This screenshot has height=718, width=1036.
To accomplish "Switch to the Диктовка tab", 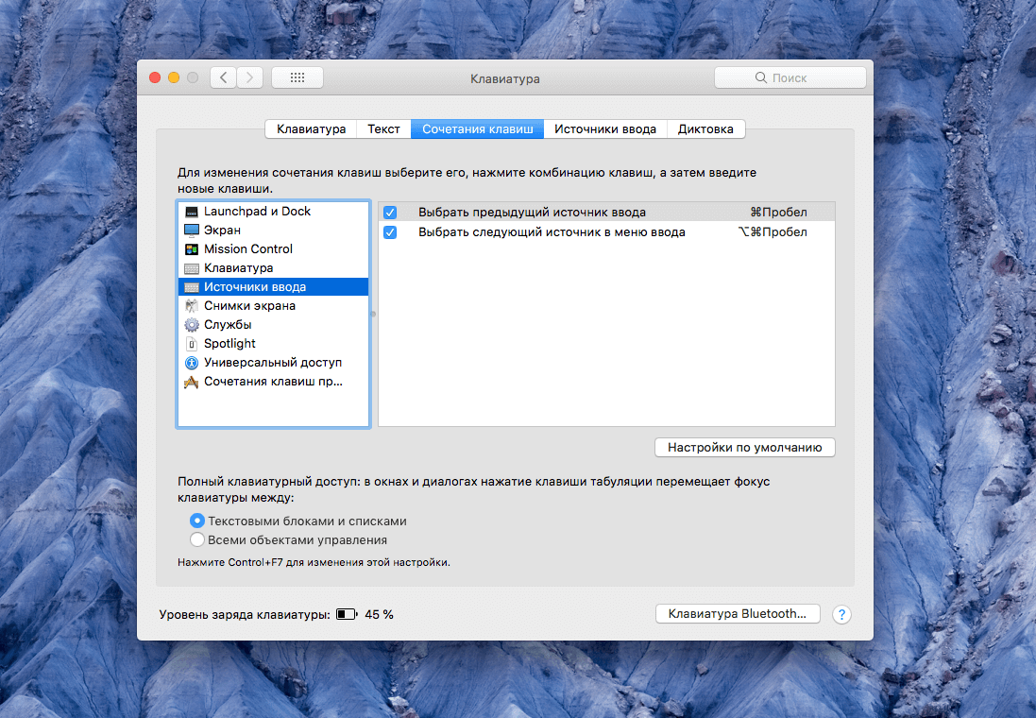I will pyautogui.click(x=705, y=129).
